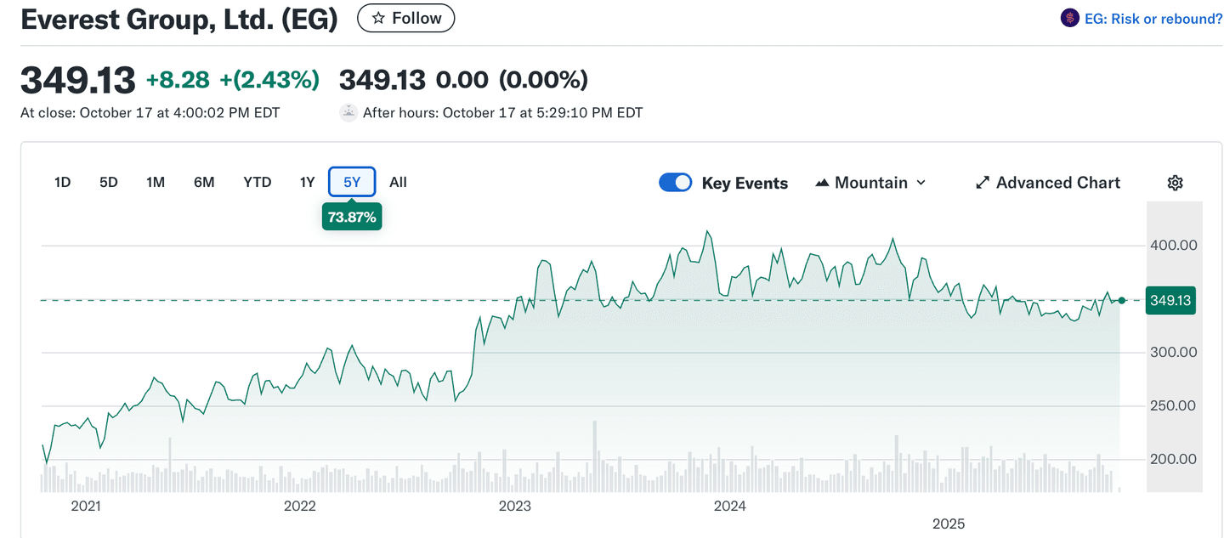Choose the 6M time range

[x=204, y=182]
